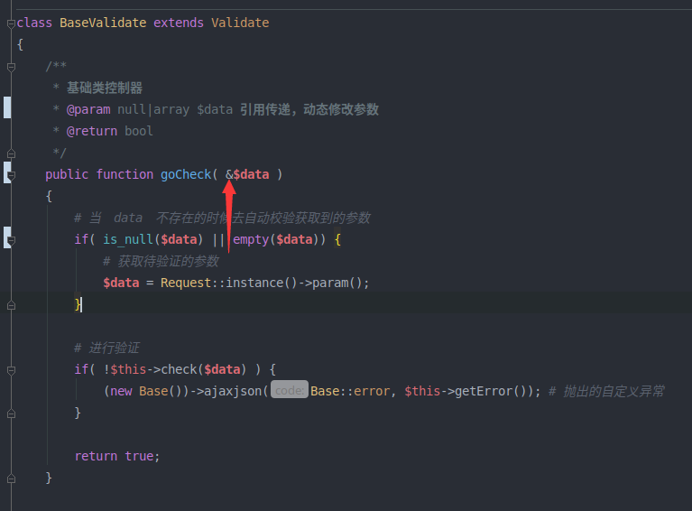Screen dimensions: 692x511
Task: Click the empty function call
Action: (251, 239)
